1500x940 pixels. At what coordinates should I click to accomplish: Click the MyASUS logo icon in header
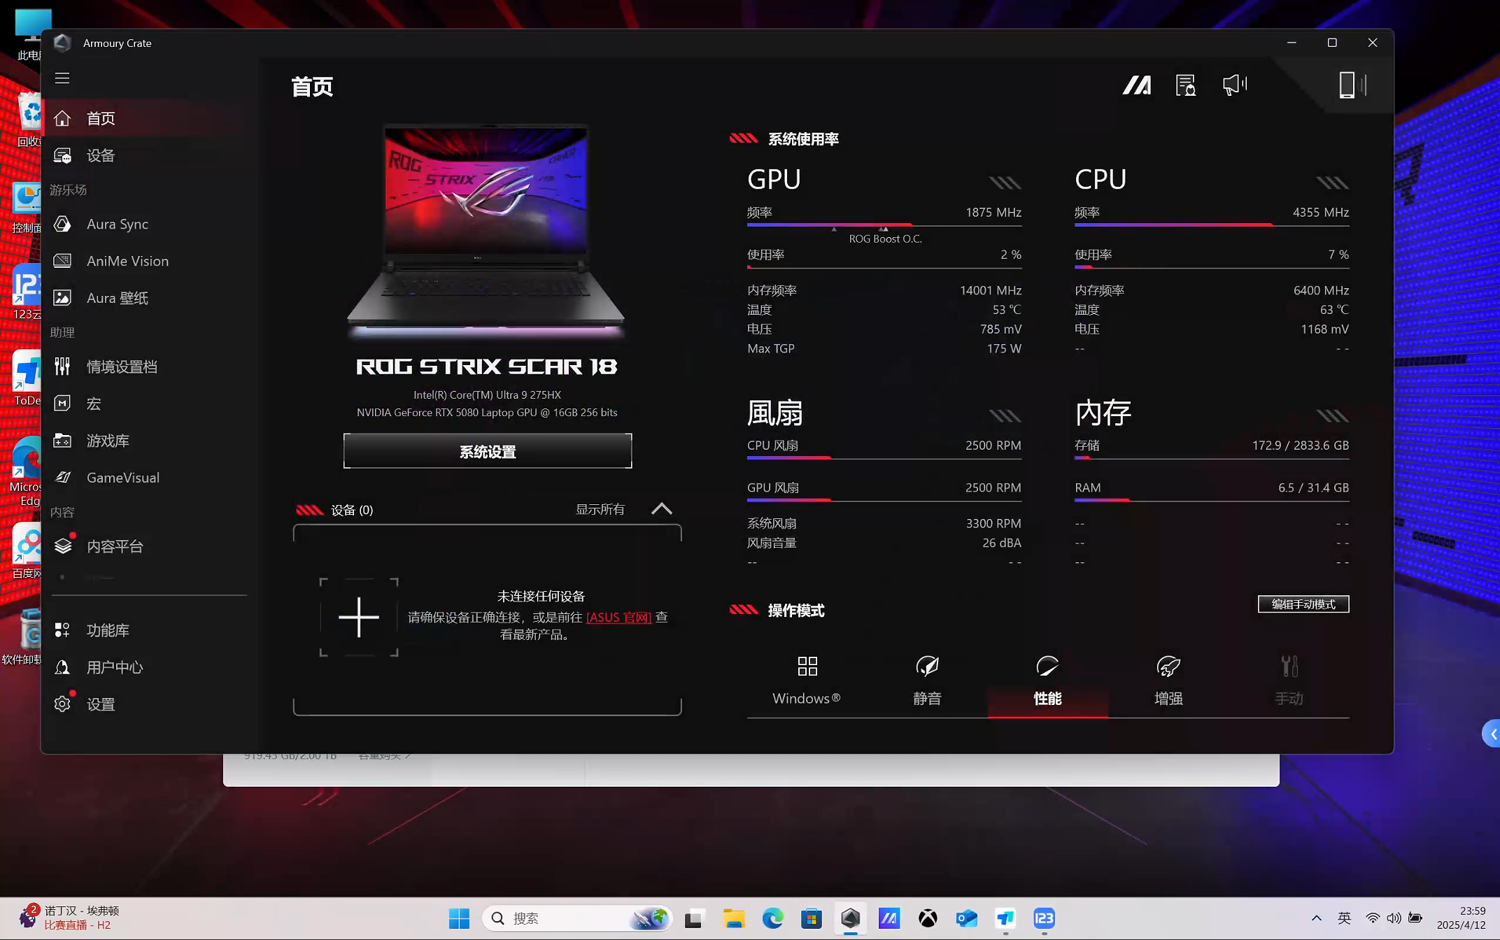(1136, 85)
